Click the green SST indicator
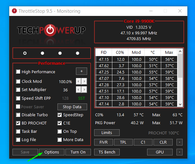This screenshot has width=195, height=164. click(x=81, y=98)
